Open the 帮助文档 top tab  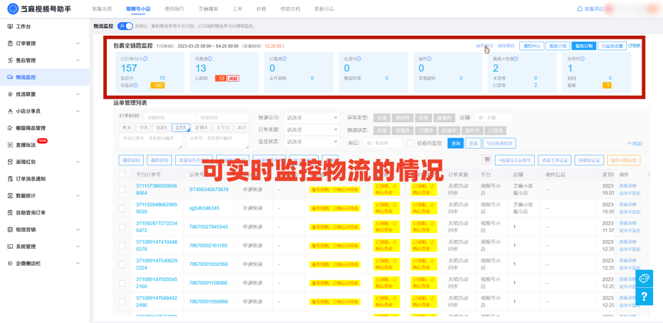(x=290, y=9)
